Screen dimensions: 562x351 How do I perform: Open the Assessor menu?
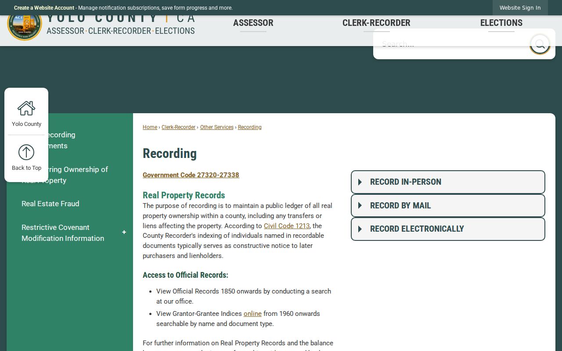click(x=253, y=23)
